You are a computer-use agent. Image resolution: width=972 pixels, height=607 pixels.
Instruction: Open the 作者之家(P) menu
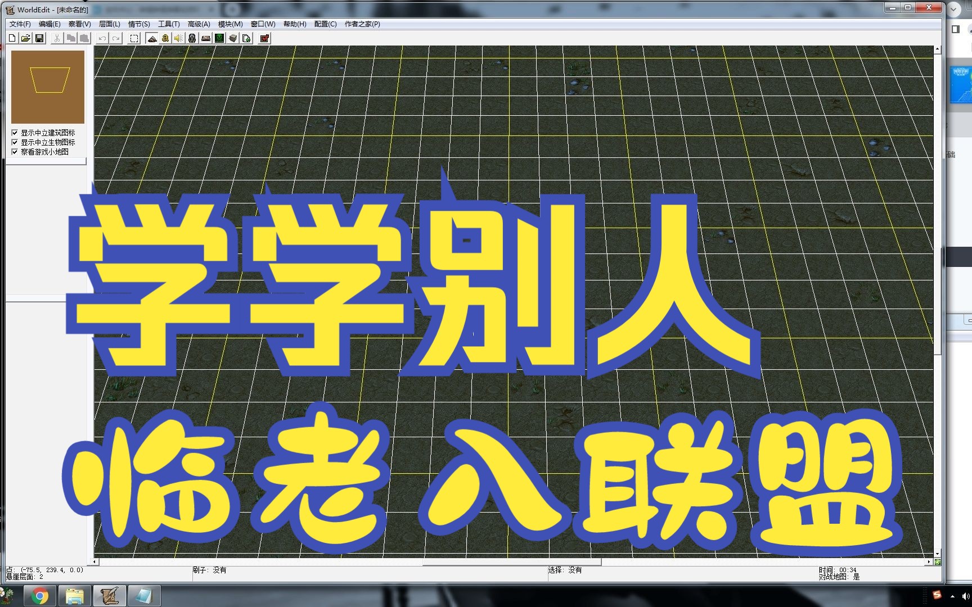[x=362, y=24]
